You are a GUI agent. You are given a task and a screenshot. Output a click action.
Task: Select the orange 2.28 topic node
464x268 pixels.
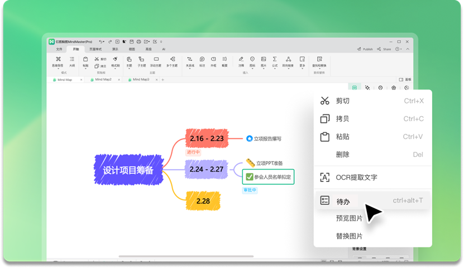(203, 200)
